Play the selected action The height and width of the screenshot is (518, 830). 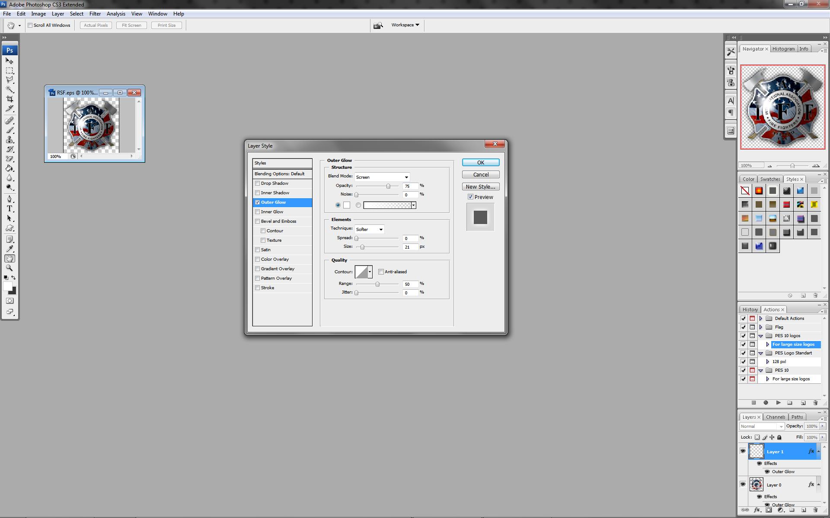click(x=778, y=403)
